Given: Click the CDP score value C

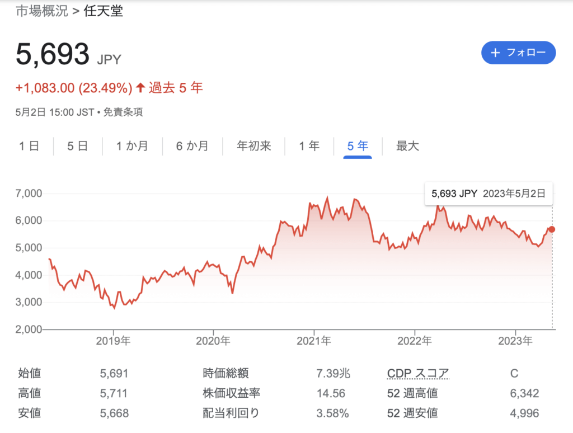Looking at the screenshot, I should point(514,374).
